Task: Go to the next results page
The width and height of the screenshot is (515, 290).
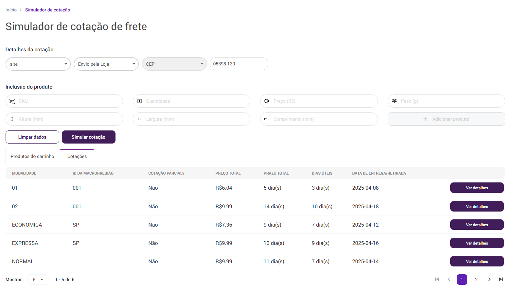Action: point(489,280)
